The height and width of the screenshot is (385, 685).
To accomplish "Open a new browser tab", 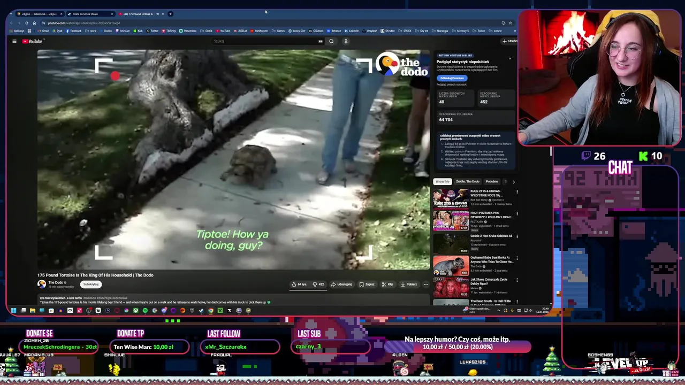I will click(170, 14).
